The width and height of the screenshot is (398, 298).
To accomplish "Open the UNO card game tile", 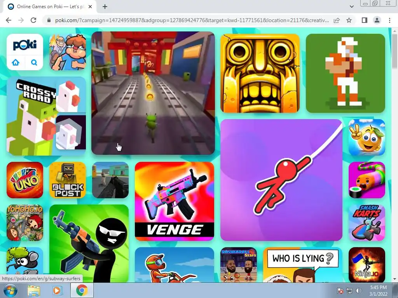I will (25, 180).
